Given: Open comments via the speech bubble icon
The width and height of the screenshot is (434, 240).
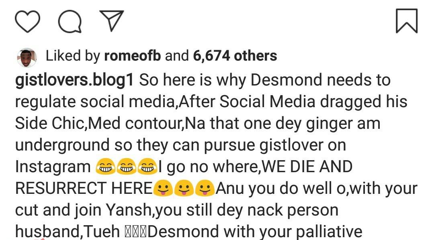Looking at the screenshot, I should coord(70,21).
